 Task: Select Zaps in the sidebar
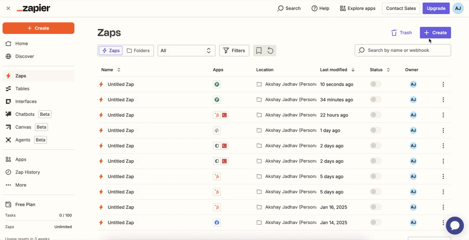coord(38,76)
